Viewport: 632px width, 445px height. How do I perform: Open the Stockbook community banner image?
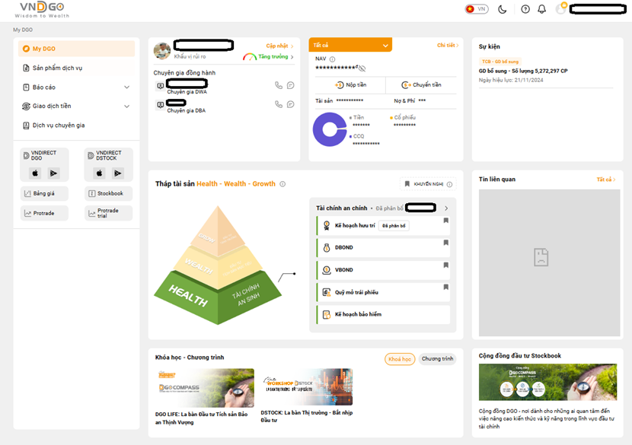pyautogui.click(x=547, y=382)
